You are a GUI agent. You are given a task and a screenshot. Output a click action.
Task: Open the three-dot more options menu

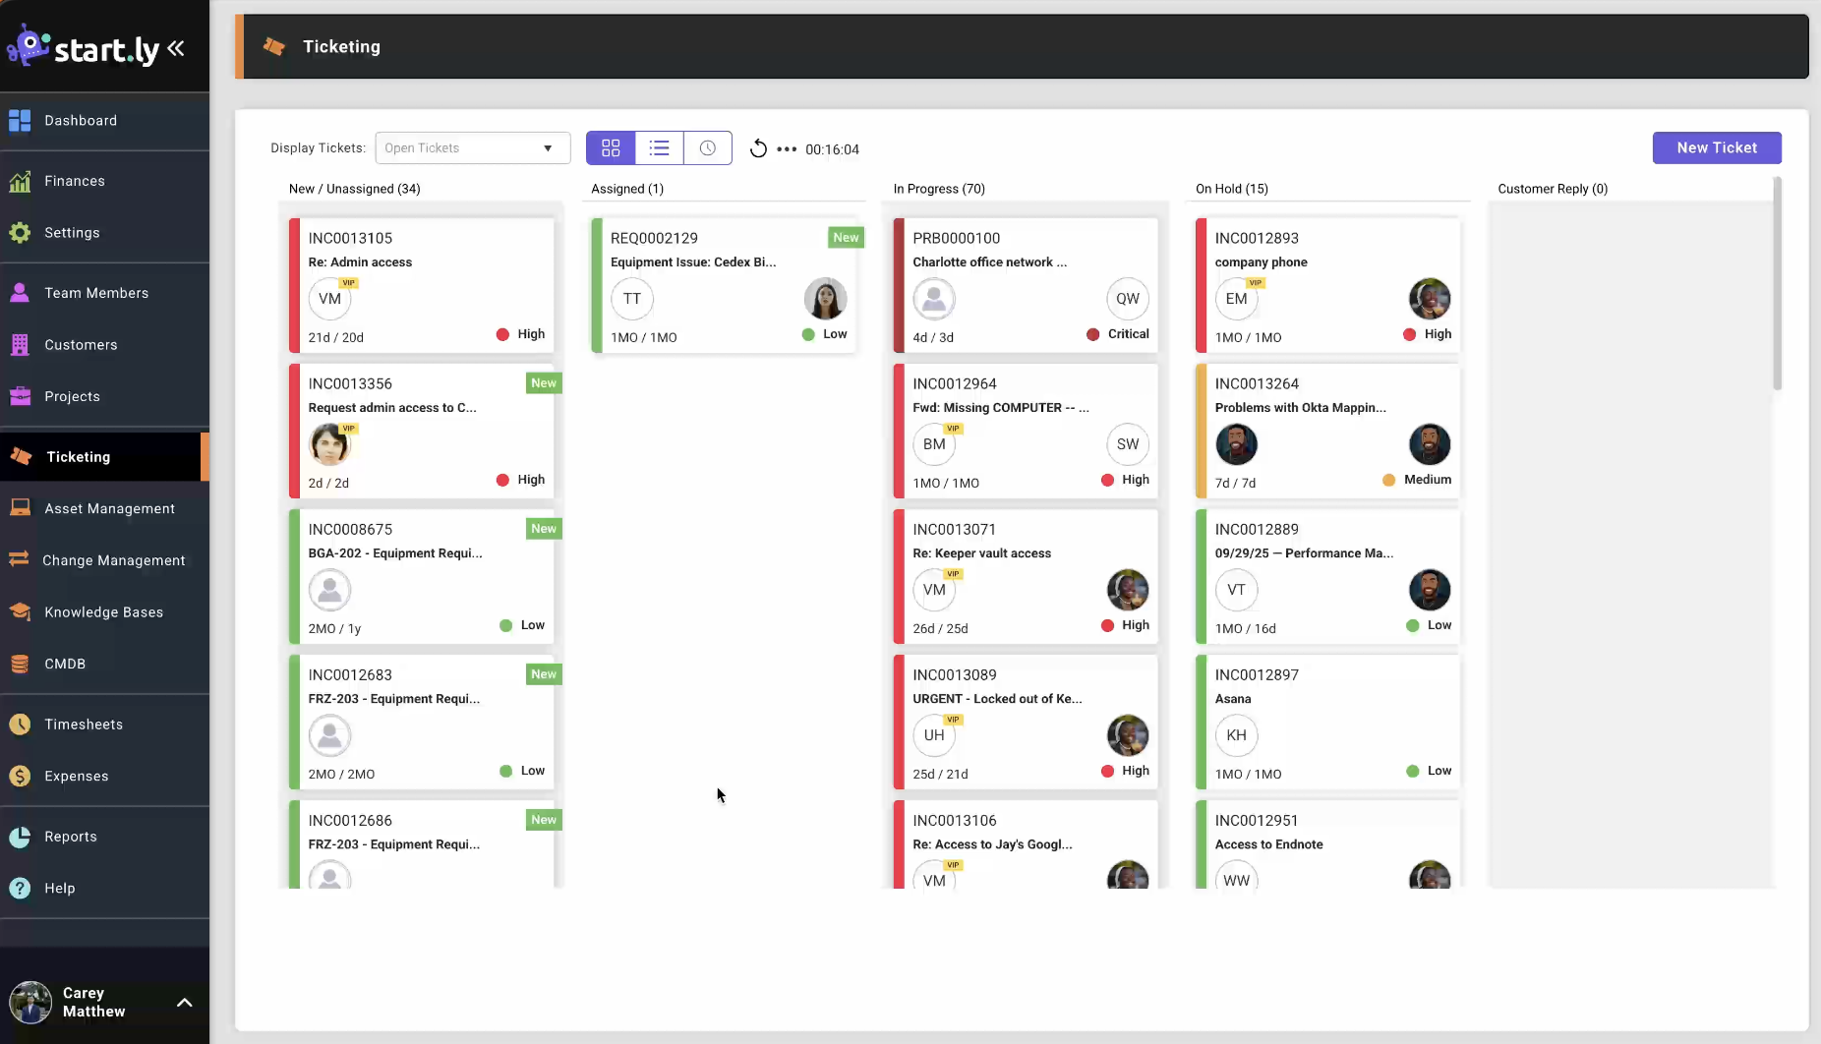coord(787,149)
